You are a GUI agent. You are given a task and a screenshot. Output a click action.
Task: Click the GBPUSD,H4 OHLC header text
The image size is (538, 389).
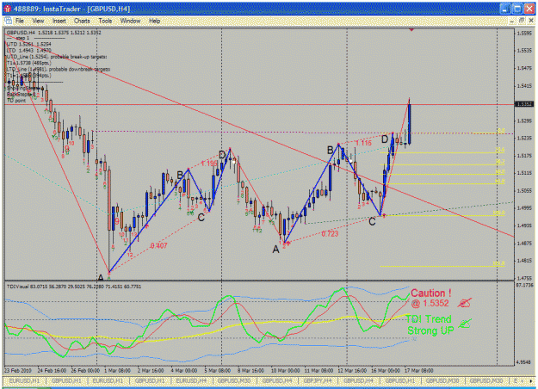[53, 33]
